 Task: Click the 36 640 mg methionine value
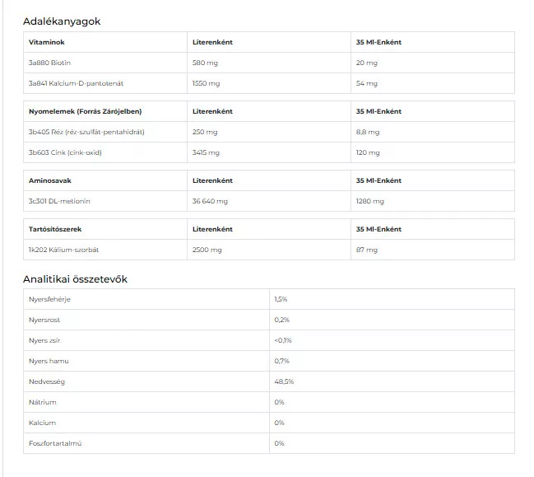pyautogui.click(x=210, y=201)
